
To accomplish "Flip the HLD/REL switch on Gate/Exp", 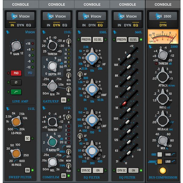I will pyautogui.click(x=69, y=89).
